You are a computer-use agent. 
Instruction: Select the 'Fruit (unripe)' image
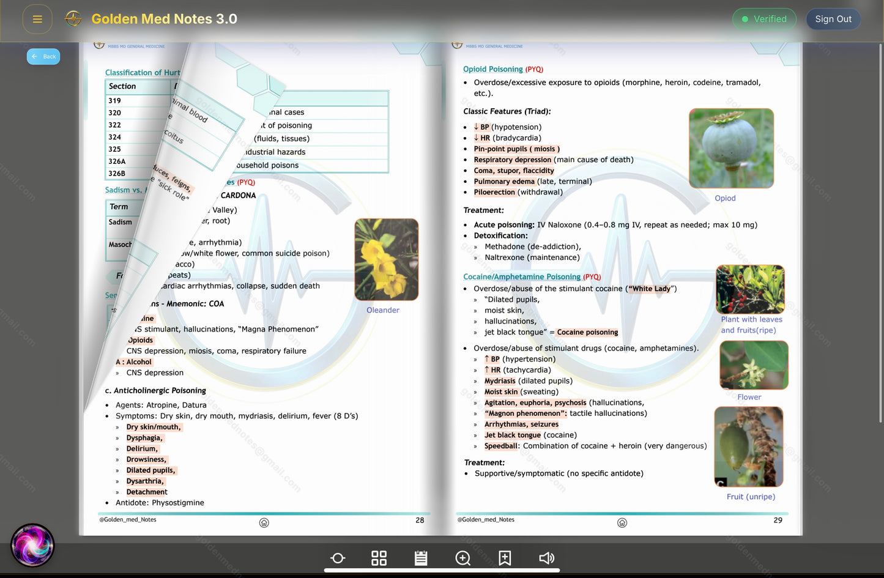(748, 446)
